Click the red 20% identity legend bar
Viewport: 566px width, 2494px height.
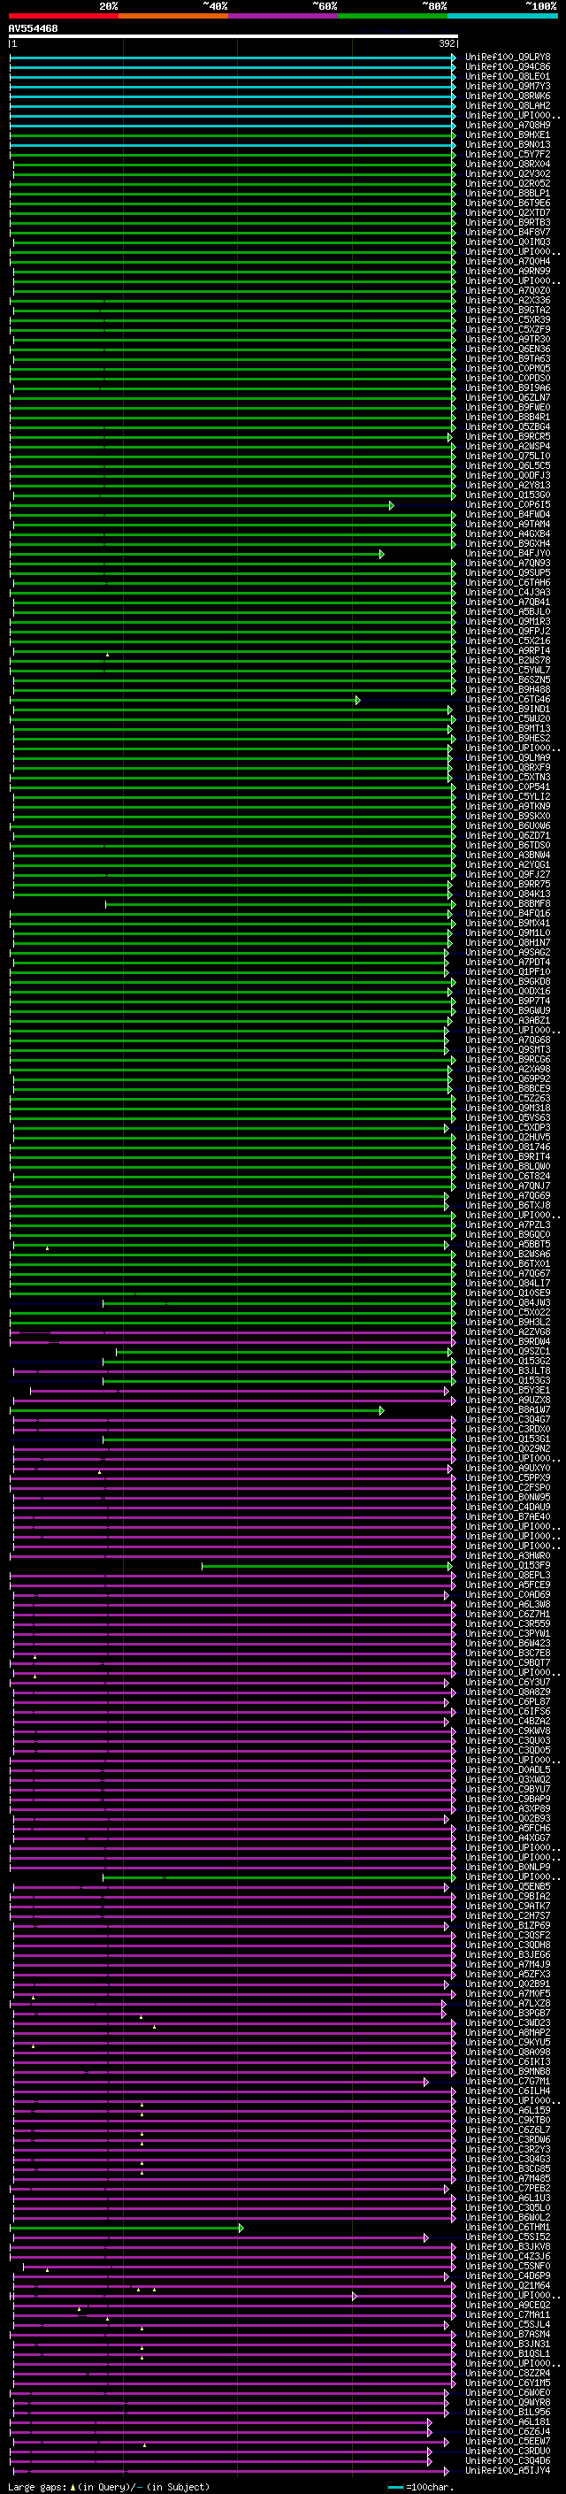tap(63, 16)
